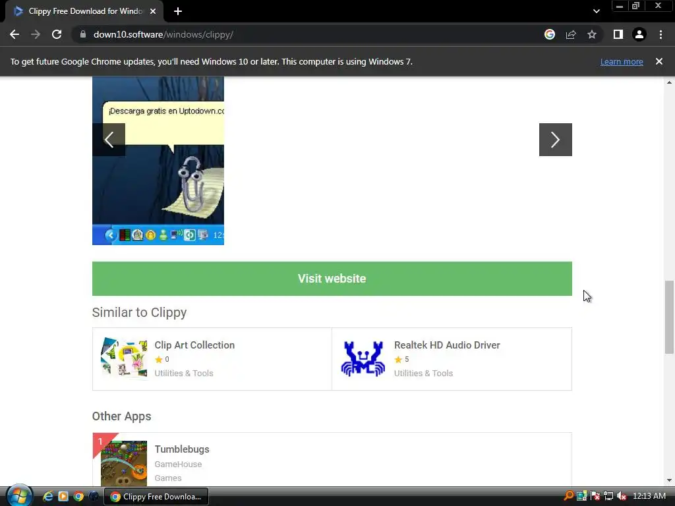
Task: Click the forward navigation arrow
Action: [x=36, y=34]
